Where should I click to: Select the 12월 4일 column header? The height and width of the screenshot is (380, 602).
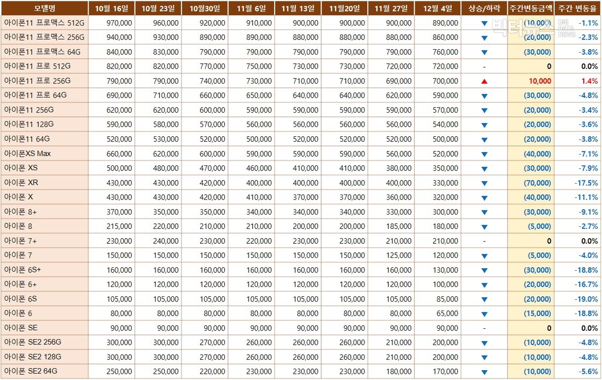click(x=437, y=8)
